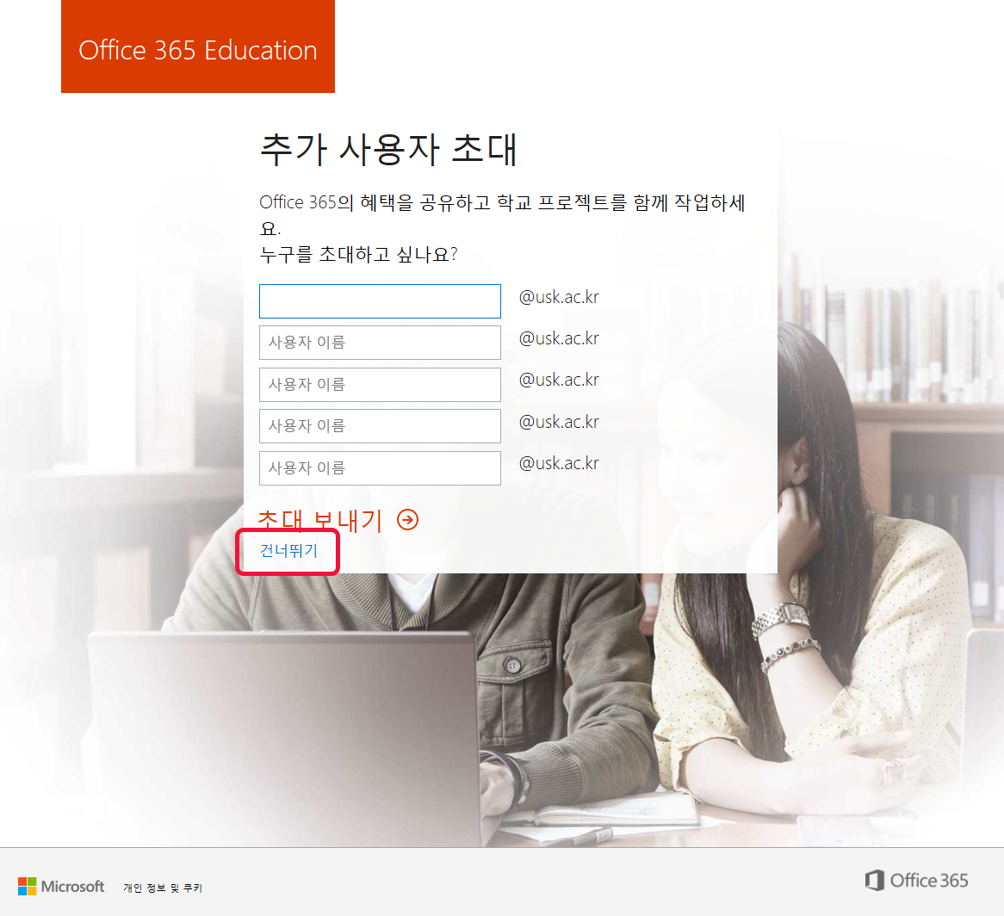1004x916 pixels.
Task: Open the 개인 정보 및 쿠키 link
Action: click(x=163, y=888)
